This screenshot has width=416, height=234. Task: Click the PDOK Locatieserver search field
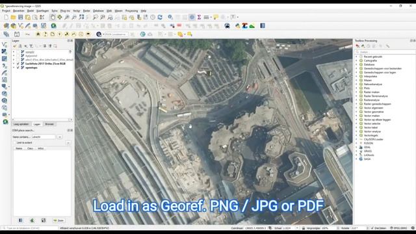pyautogui.click(x=116, y=34)
